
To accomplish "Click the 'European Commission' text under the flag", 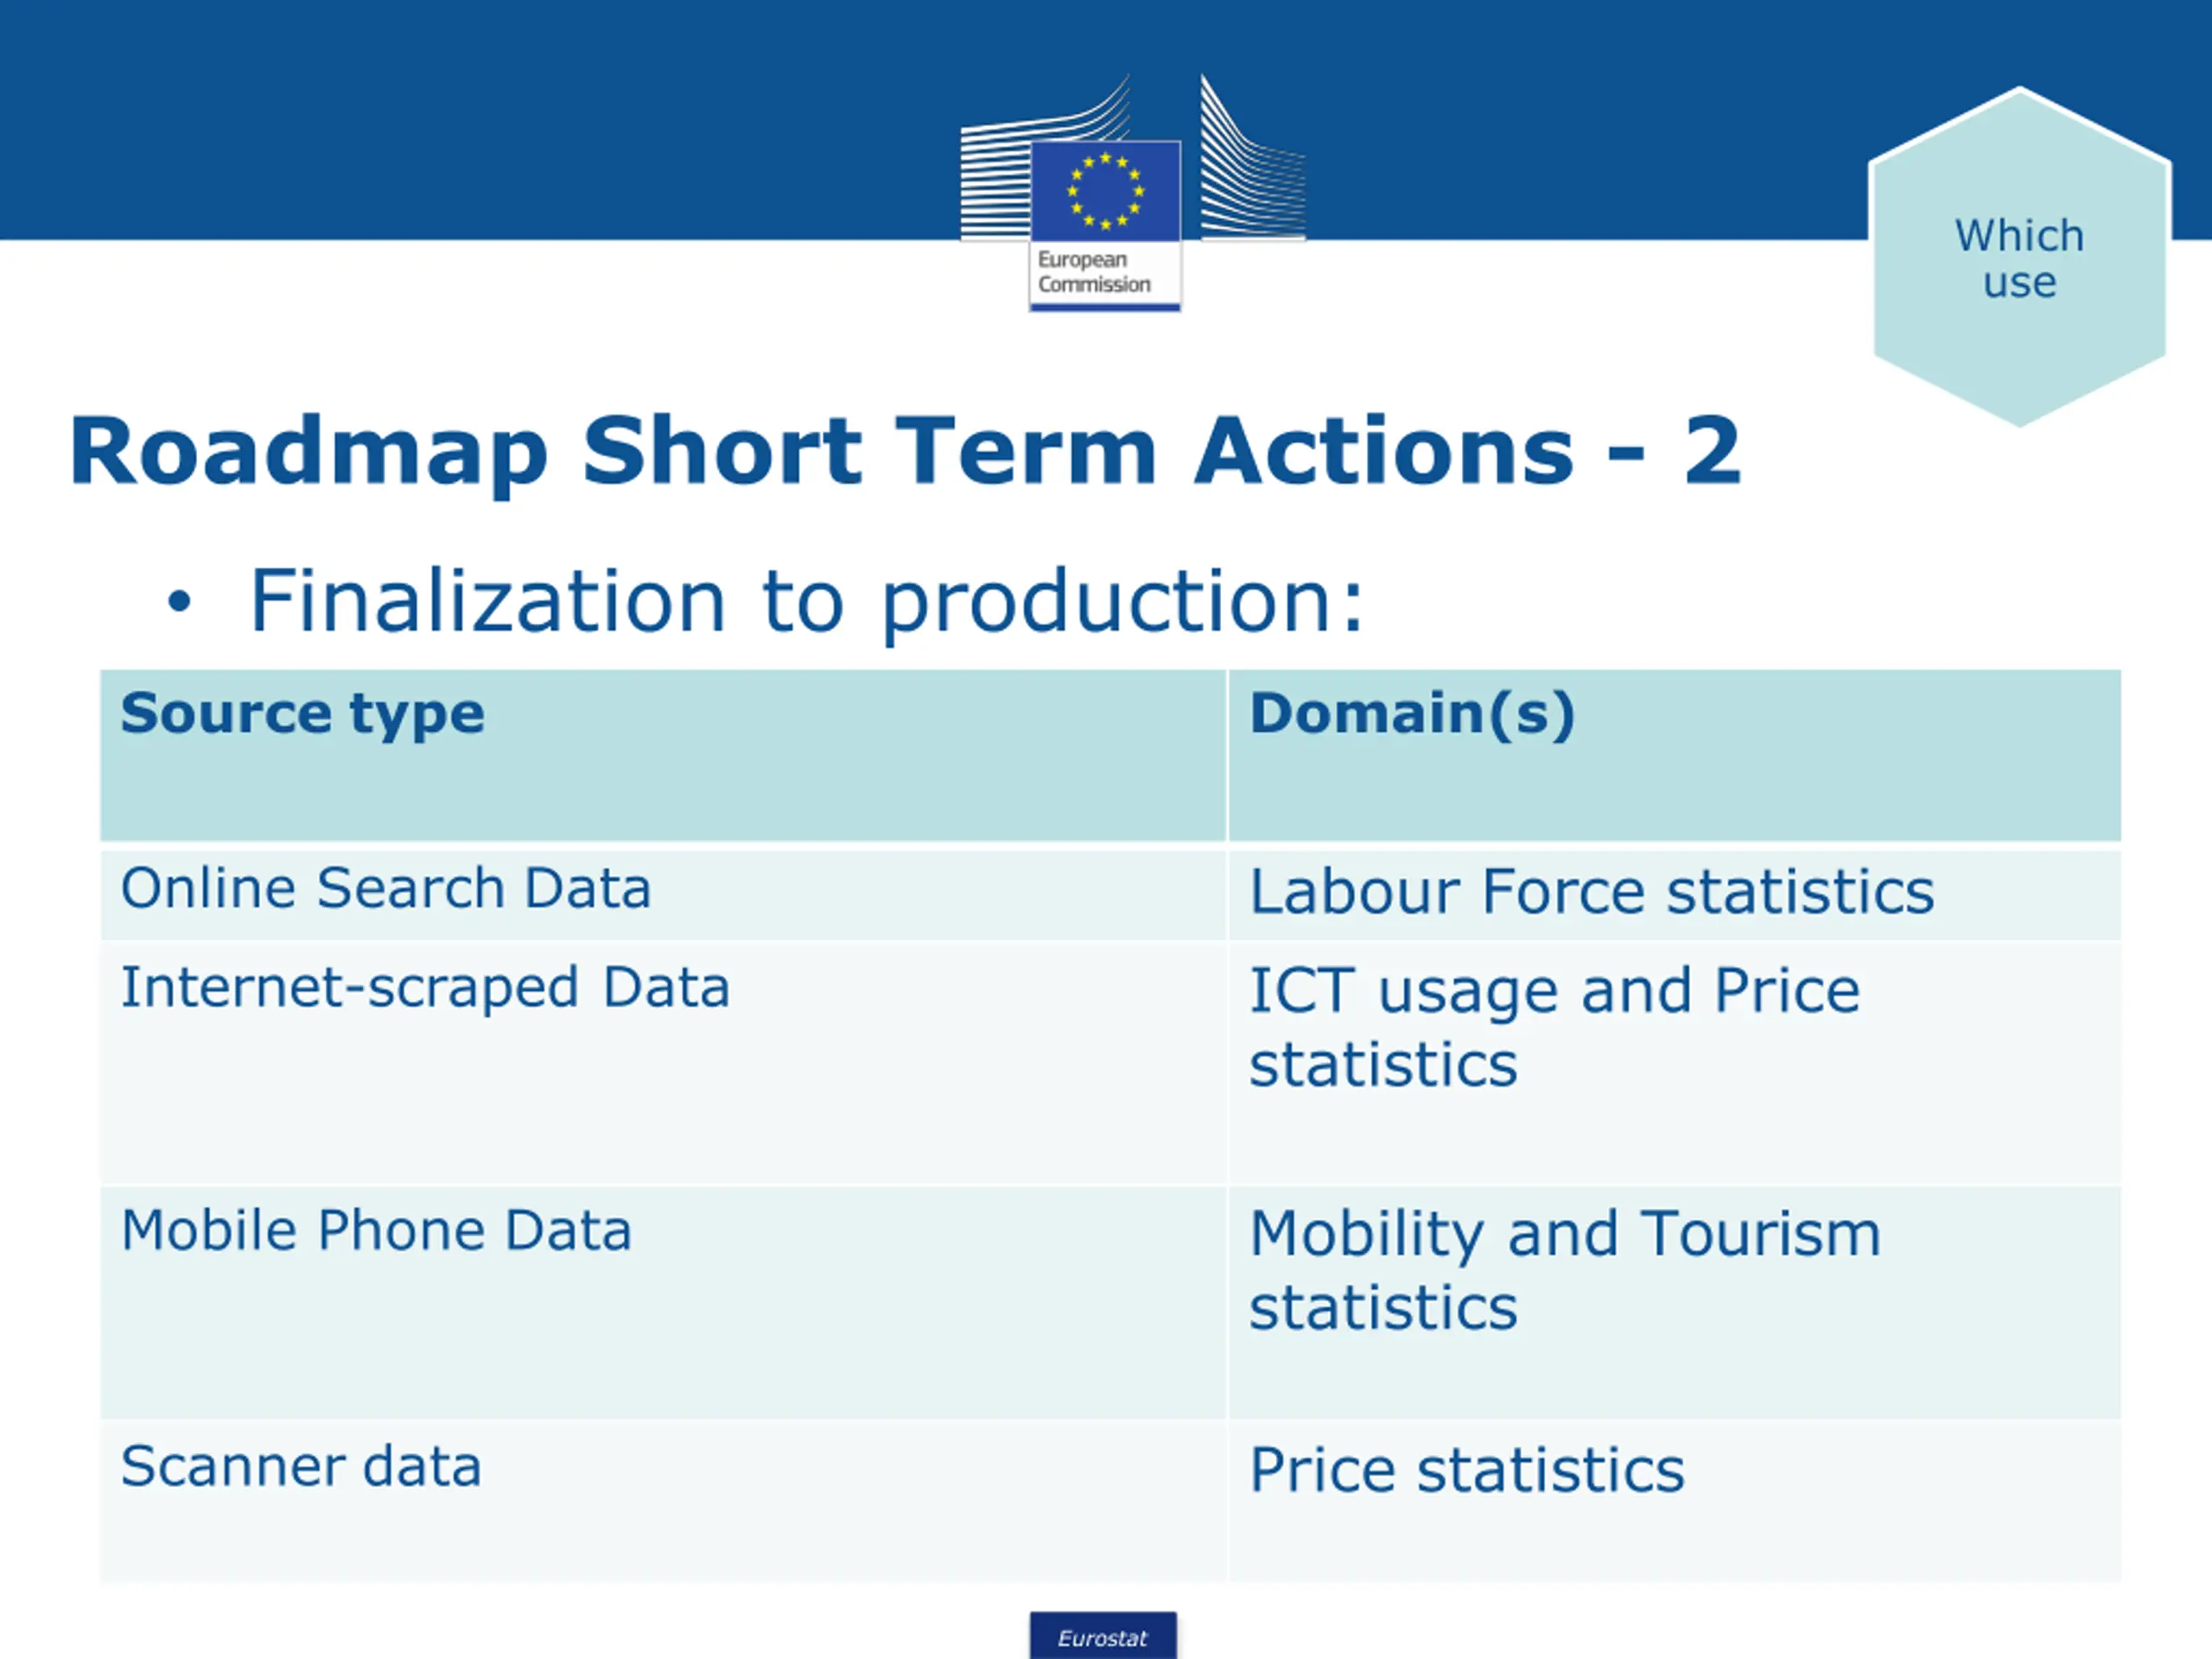I will pyautogui.click(x=1093, y=272).
